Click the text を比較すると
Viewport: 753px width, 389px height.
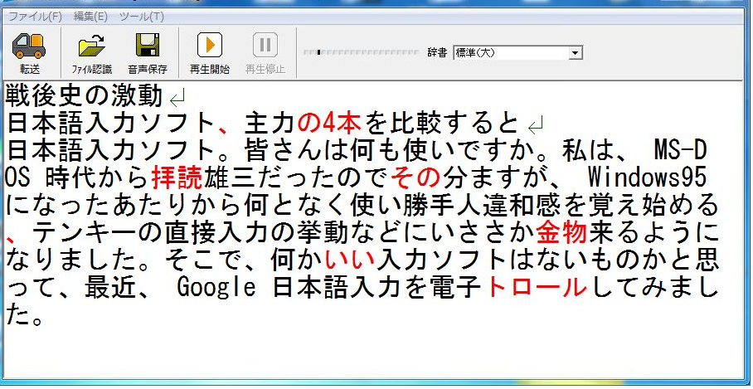point(442,124)
